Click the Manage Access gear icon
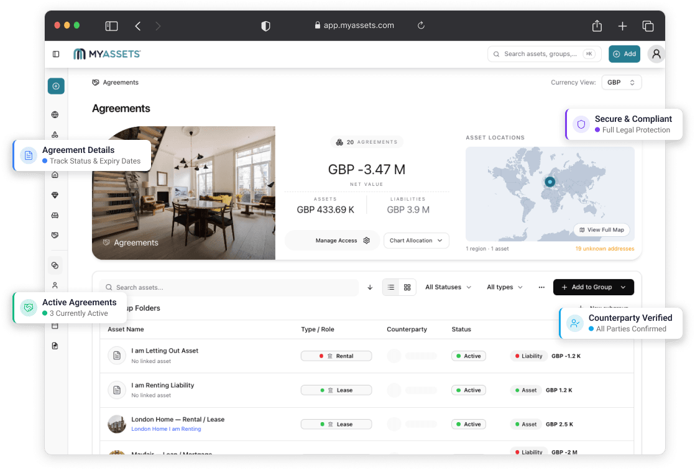Viewport: 695px width, 470px height. click(x=367, y=241)
